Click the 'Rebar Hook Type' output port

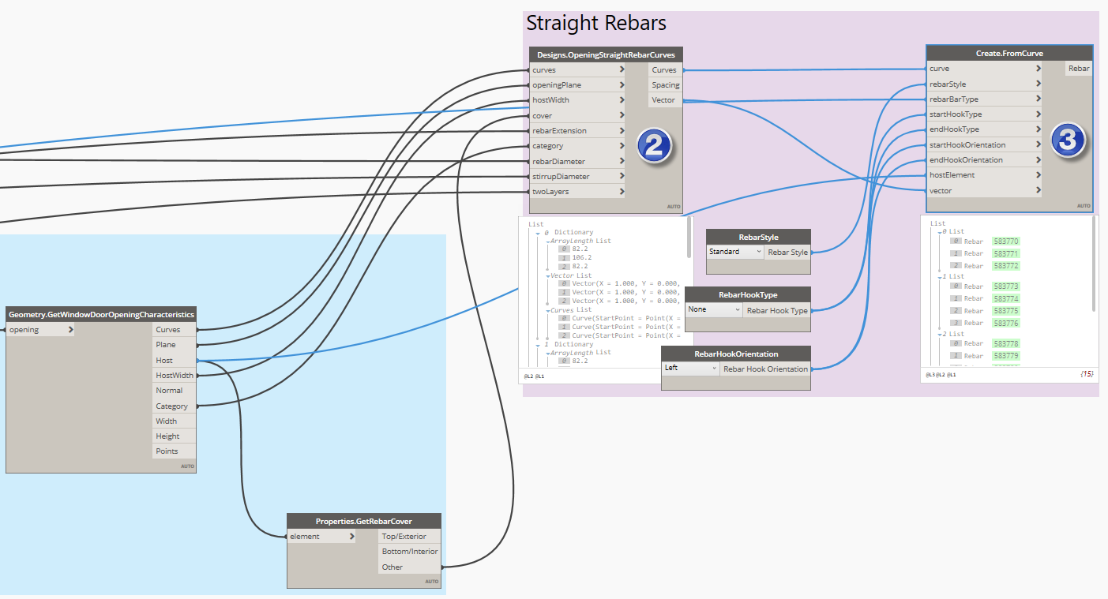777,310
